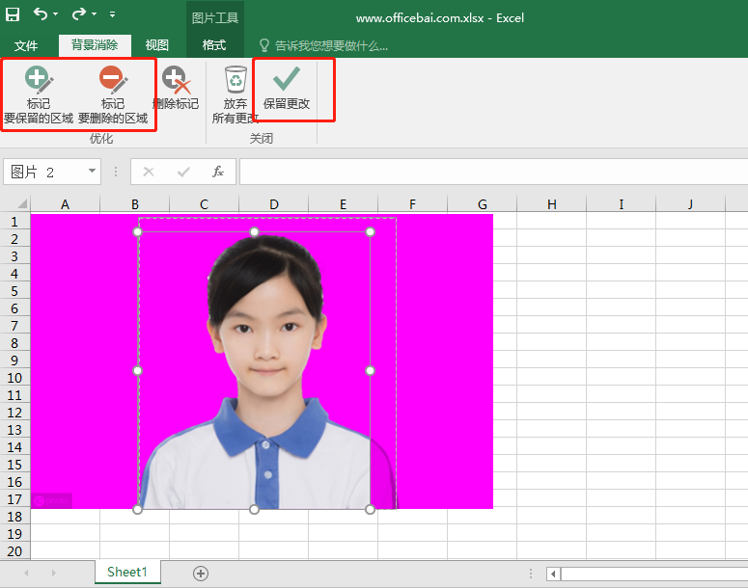Viewport: 748px width, 588px height.
Task: Click the Save icon in quick access toolbar
Action: click(x=13, y=14)
